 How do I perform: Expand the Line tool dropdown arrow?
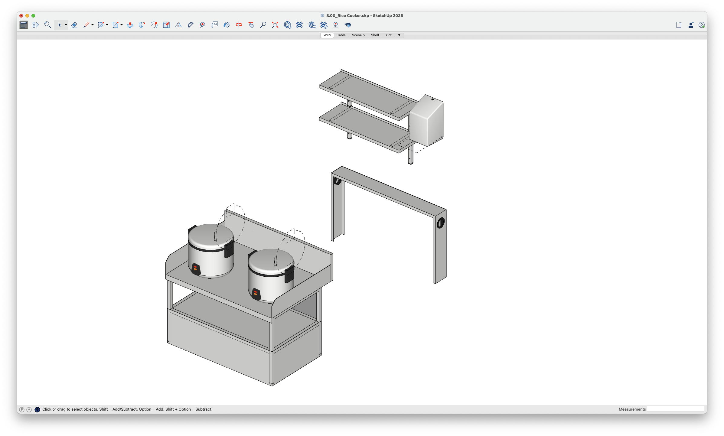coord(93,25)
